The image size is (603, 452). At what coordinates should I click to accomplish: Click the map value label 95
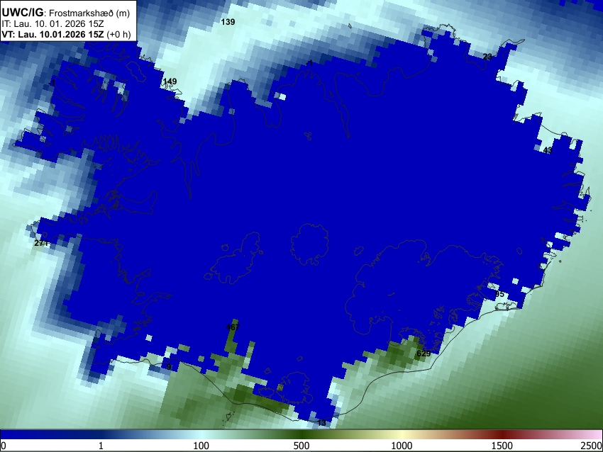click(x=499, y=294)
